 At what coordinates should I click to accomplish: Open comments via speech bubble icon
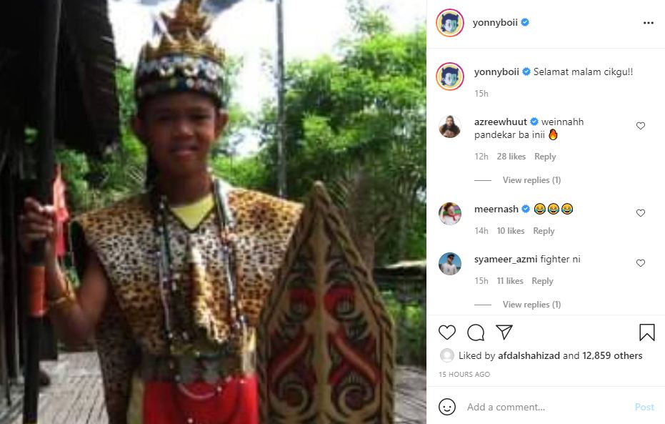pos(476,332)
